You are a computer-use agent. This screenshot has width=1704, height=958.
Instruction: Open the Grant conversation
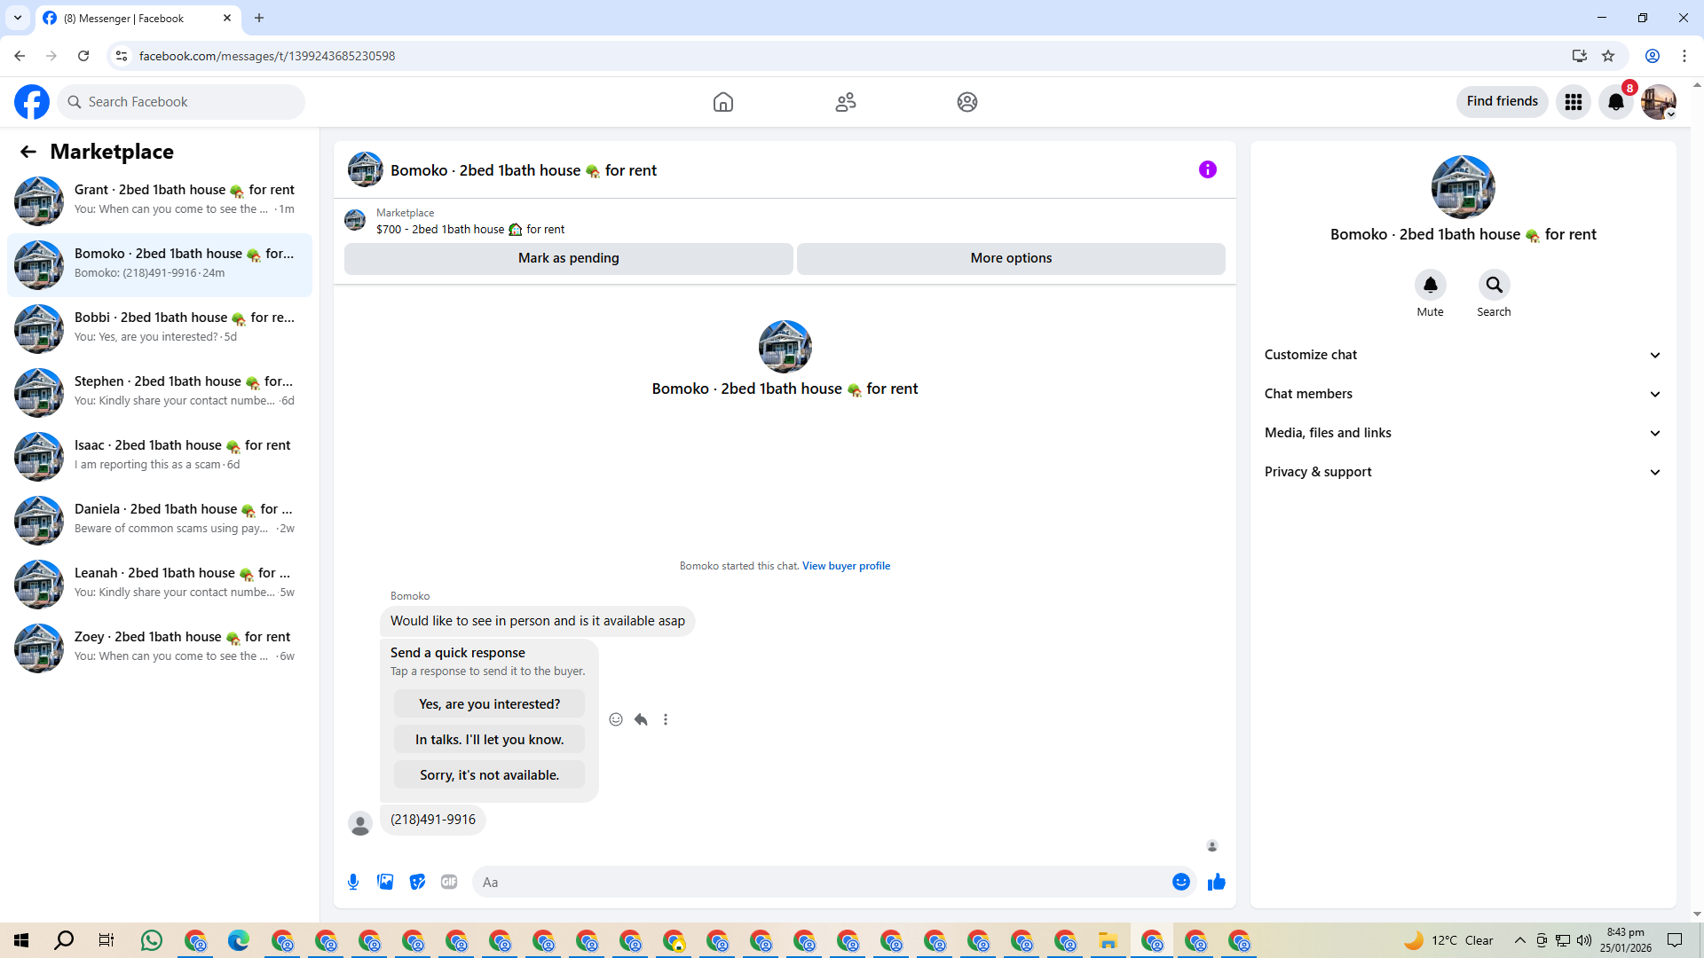[x=160, y=200]
